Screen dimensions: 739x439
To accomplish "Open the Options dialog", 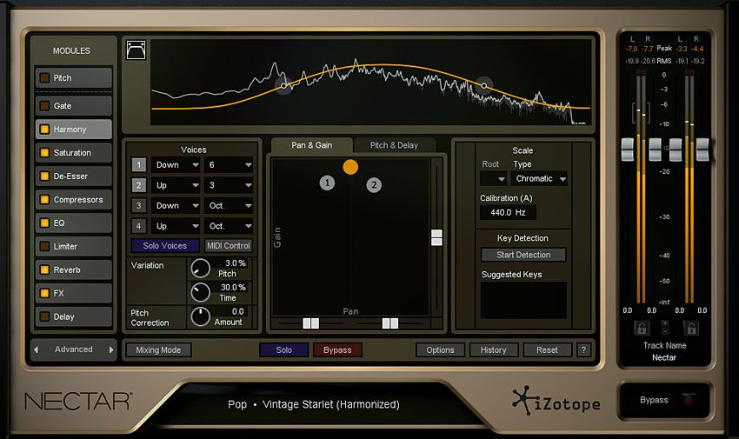I will click(440, 350).
